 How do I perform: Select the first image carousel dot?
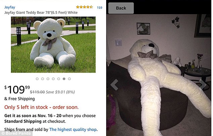coord(37,79)
